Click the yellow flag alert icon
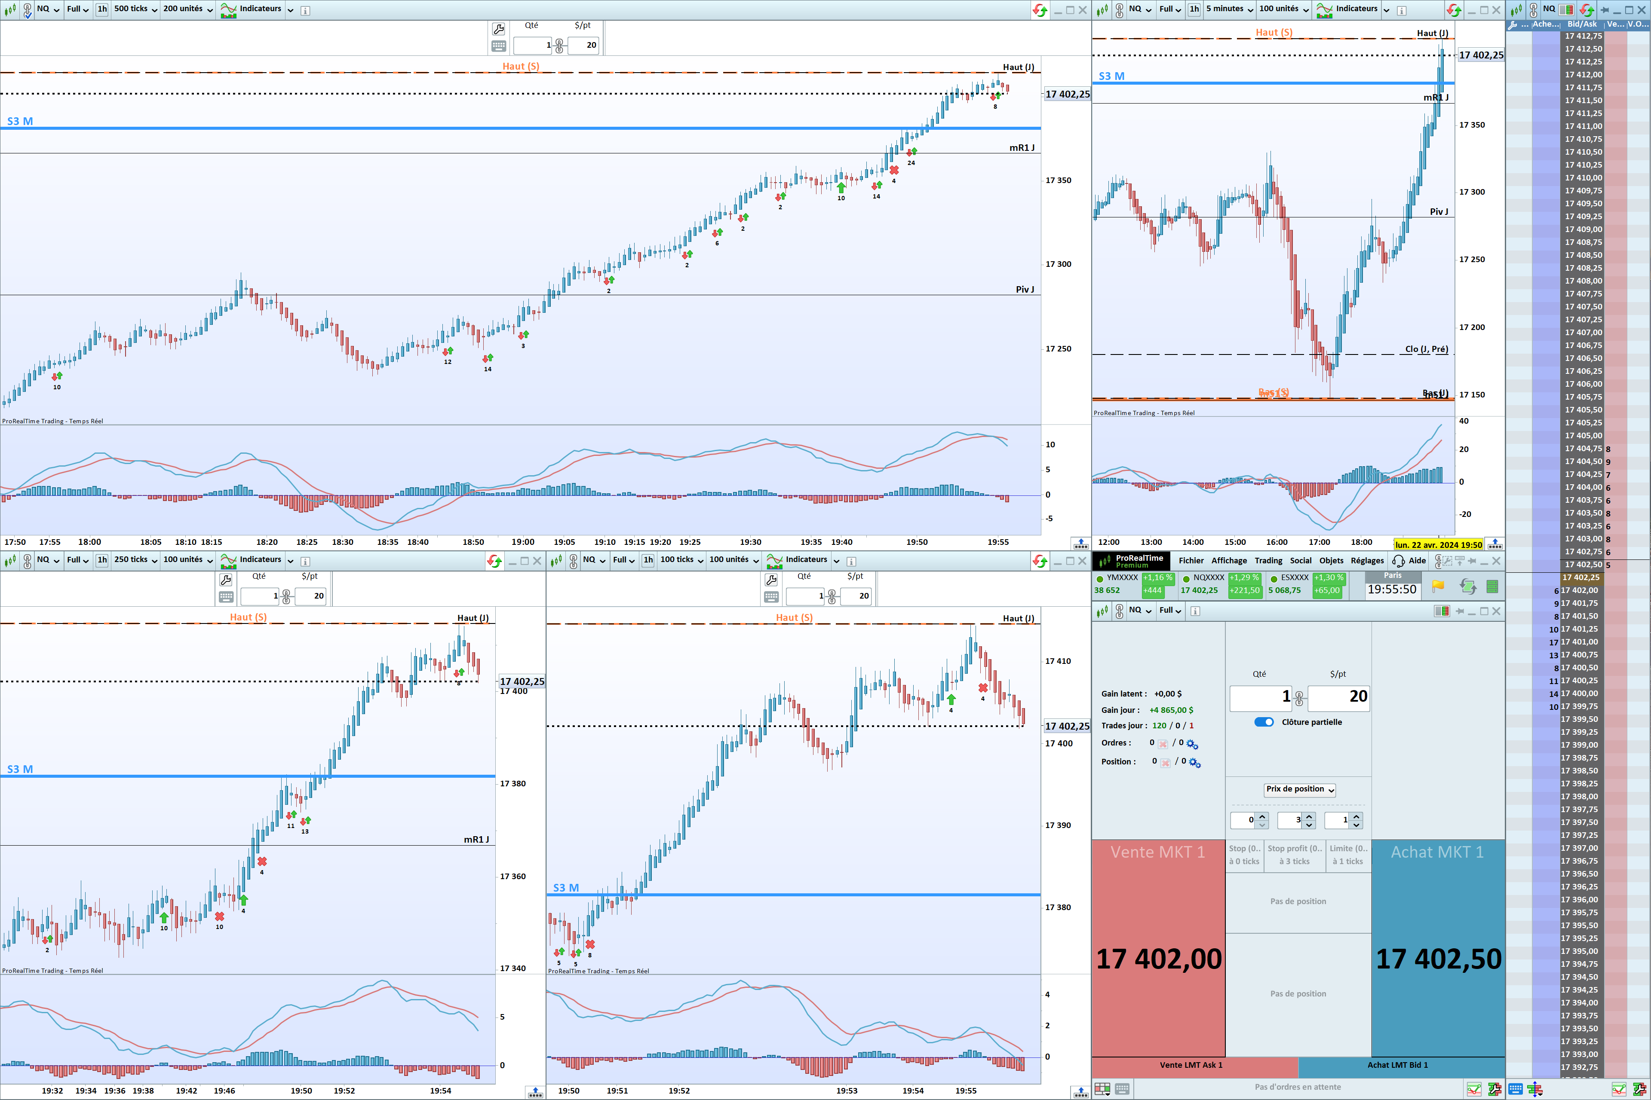The height and width of the screenshot is (1100, 1651). 1438,586
